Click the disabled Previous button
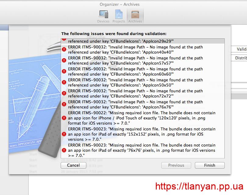The height and width of the screenshot is (195, 247). [x=176, y=165]
